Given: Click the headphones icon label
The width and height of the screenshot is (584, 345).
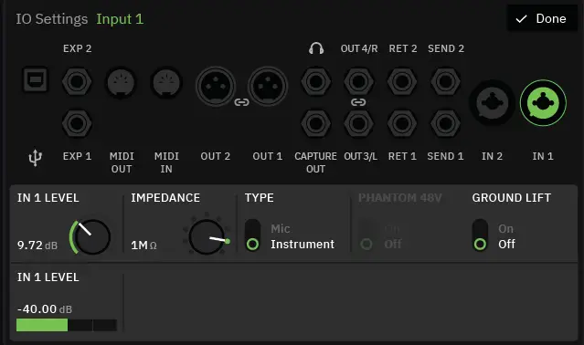Looking at the screenshot, I should click(x=316, y=48).
